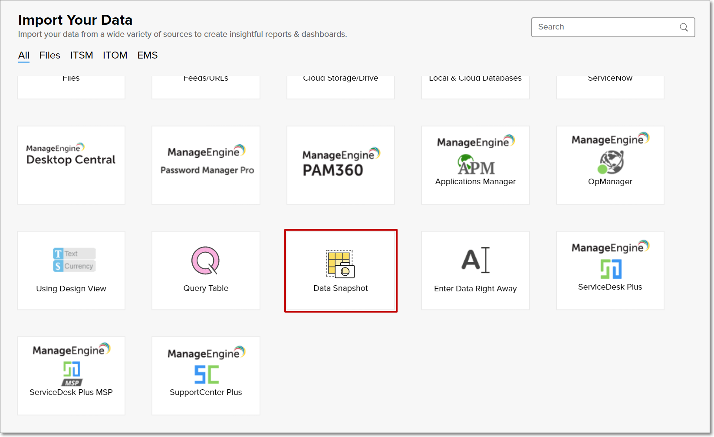Select the Feeds/URLs import card

pos(206,87)
